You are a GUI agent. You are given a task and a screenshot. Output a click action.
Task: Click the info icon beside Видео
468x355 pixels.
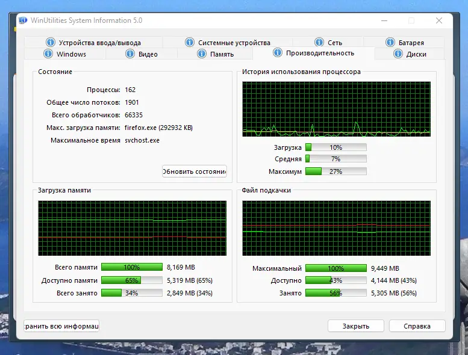pos(130,54)
